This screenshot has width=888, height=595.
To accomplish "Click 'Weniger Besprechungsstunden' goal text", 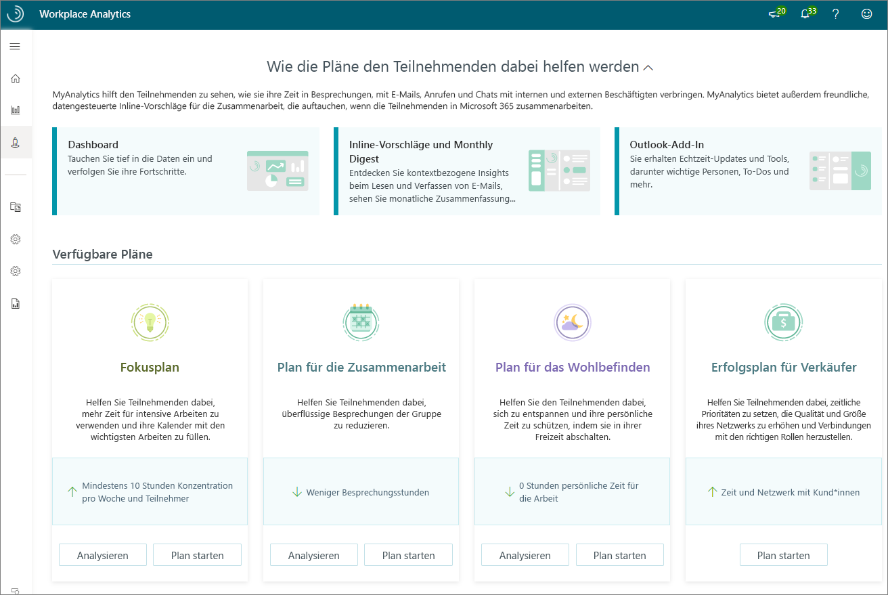I will point(368,492).
